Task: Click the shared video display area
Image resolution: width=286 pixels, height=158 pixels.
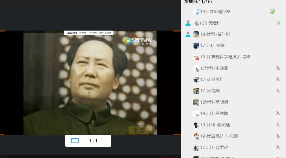Action: [x=90, y=85]
